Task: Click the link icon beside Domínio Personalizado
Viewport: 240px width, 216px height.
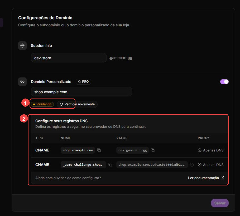Action: pos(22,82)
